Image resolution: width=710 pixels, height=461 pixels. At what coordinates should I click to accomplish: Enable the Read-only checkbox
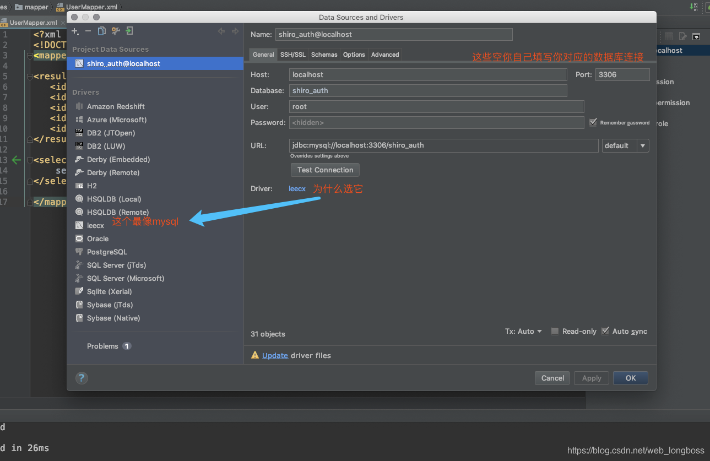pos(555,331)
